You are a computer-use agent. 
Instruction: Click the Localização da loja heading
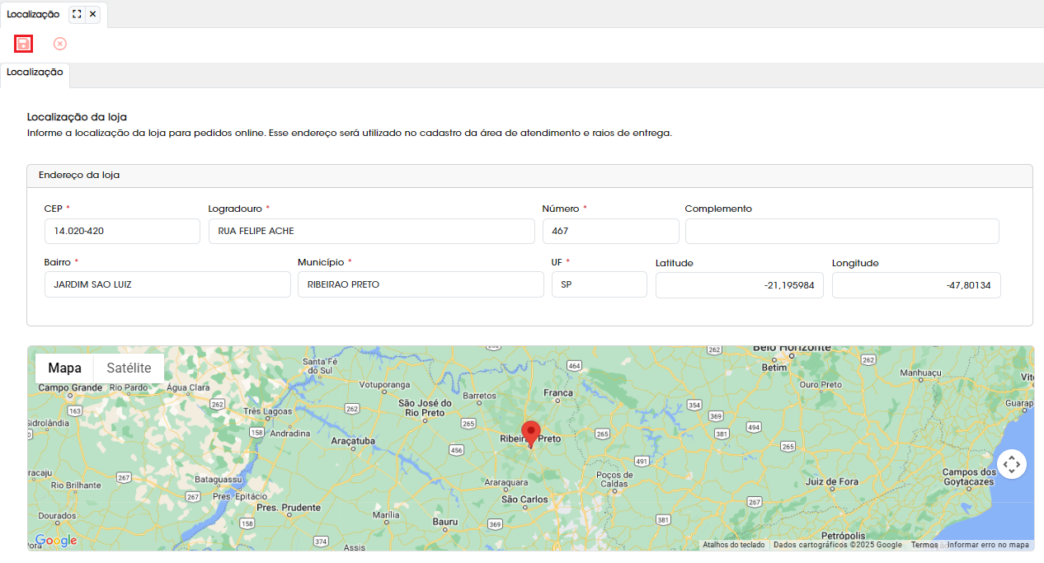(x=77, y=117)
